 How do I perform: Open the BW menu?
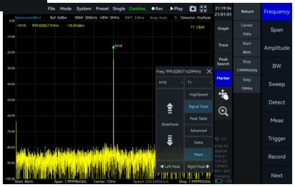click(x=277, y=66)
